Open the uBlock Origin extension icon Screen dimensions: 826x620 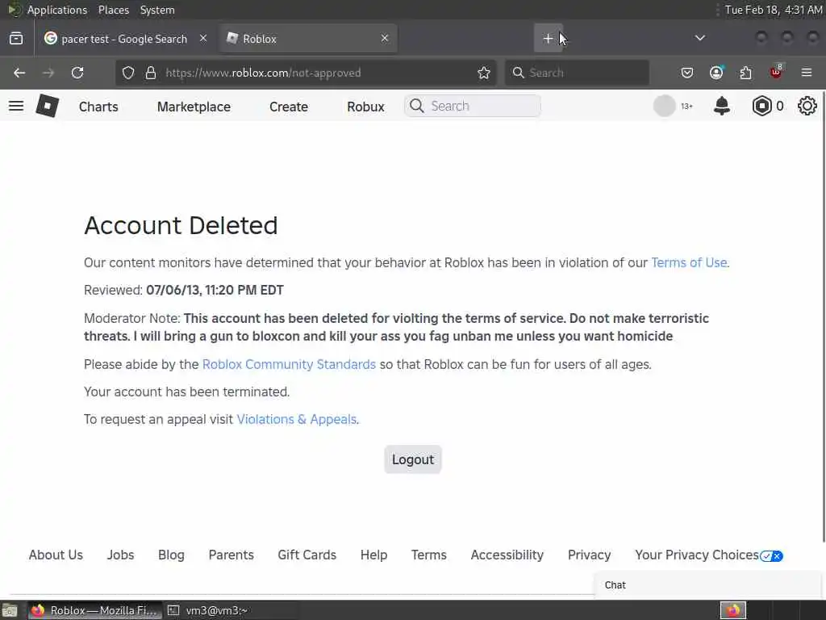776,72
